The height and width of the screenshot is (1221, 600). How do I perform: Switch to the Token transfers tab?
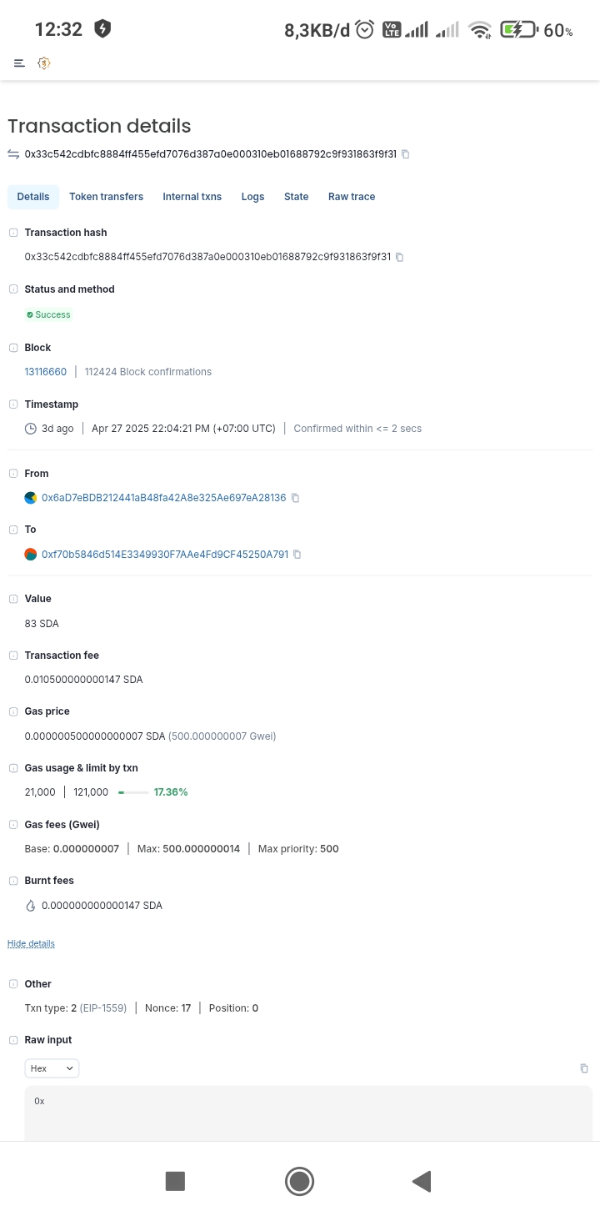tap(106, 197)
